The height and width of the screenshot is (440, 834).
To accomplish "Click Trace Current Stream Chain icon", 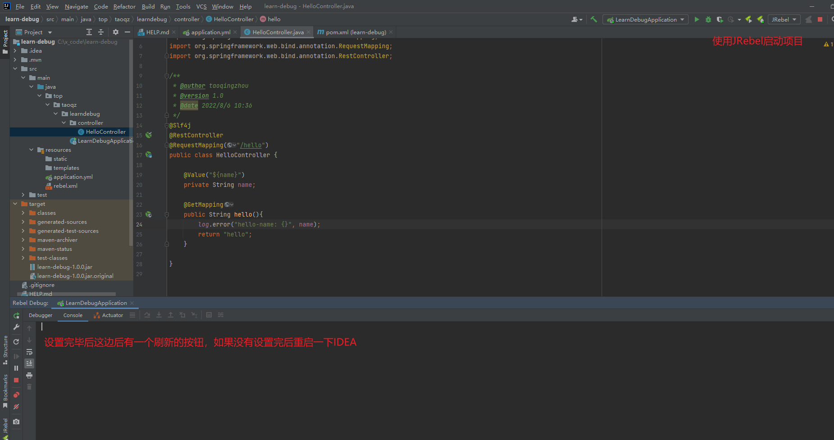I will tap(221, 315).
